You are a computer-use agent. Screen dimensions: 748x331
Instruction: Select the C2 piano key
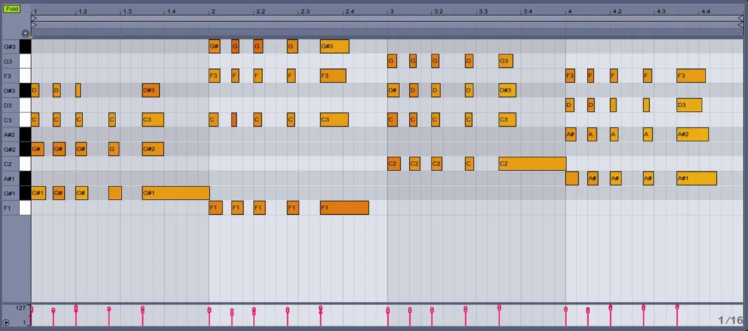(x=25, y=164)
